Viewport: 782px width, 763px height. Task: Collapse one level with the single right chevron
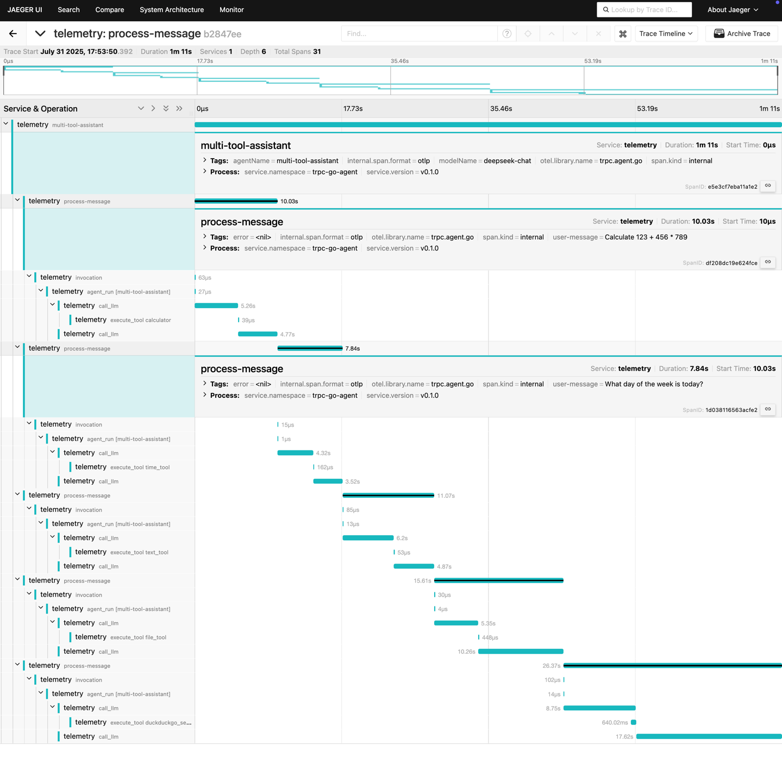[x=153, y=109]
